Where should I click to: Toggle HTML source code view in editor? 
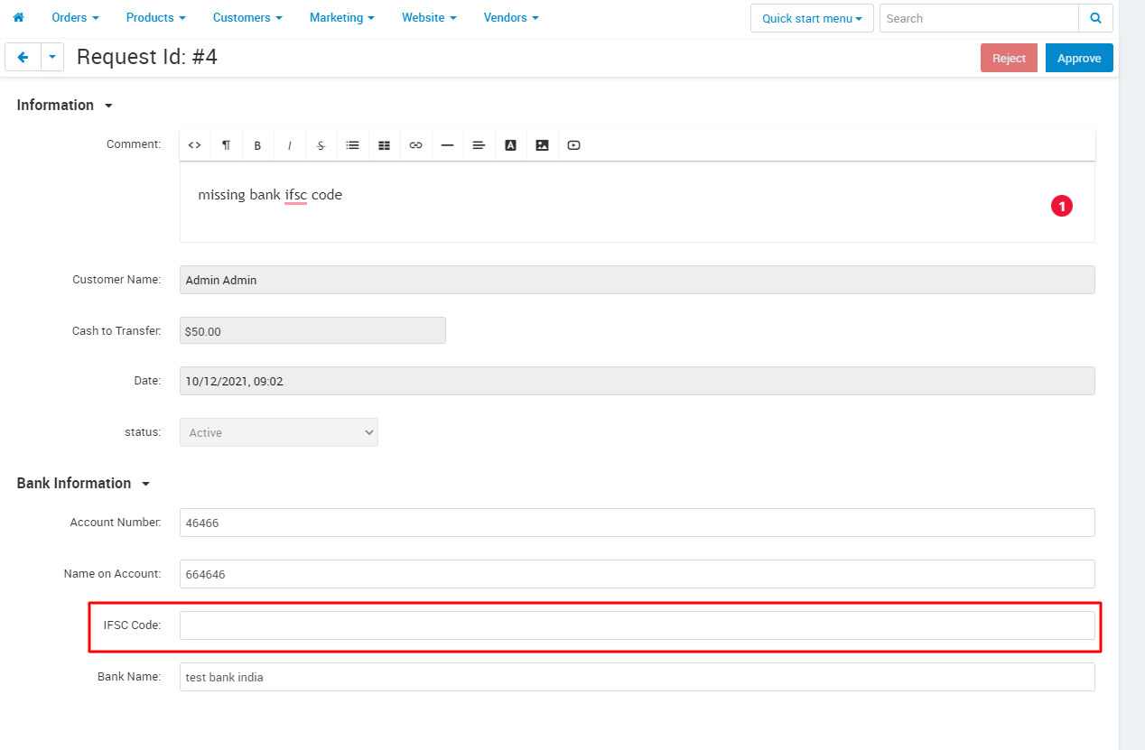(194, 145)
